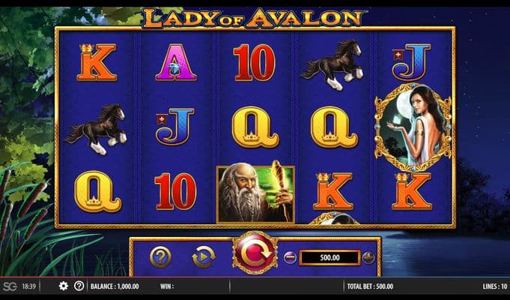Open the autoplay button
The width and height of the screenshot is (510, 300).
click(204, 257)
